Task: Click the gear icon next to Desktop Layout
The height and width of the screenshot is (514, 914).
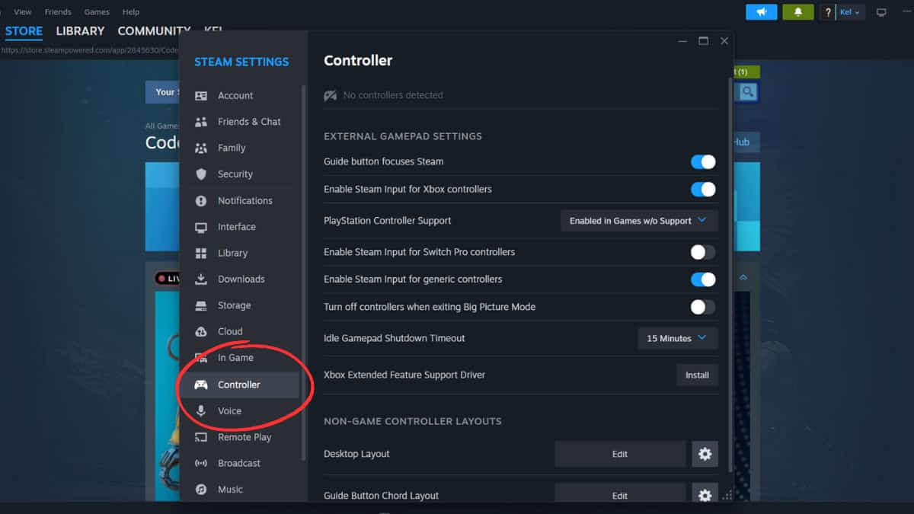Action: [x=705, y=454]
